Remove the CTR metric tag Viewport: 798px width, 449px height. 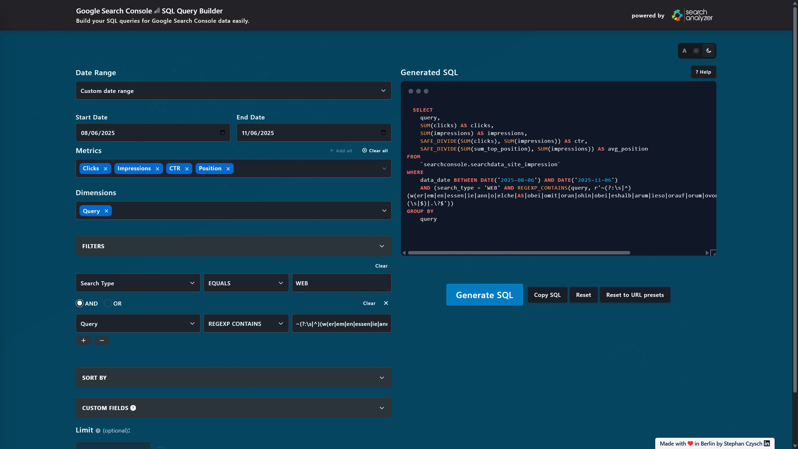point(187,169)
